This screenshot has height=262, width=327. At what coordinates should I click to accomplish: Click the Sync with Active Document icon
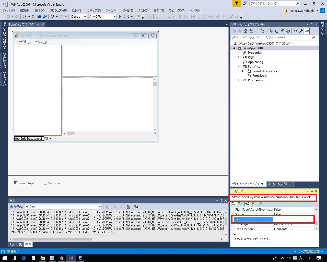pyautogui.click(x=271, y=31)
